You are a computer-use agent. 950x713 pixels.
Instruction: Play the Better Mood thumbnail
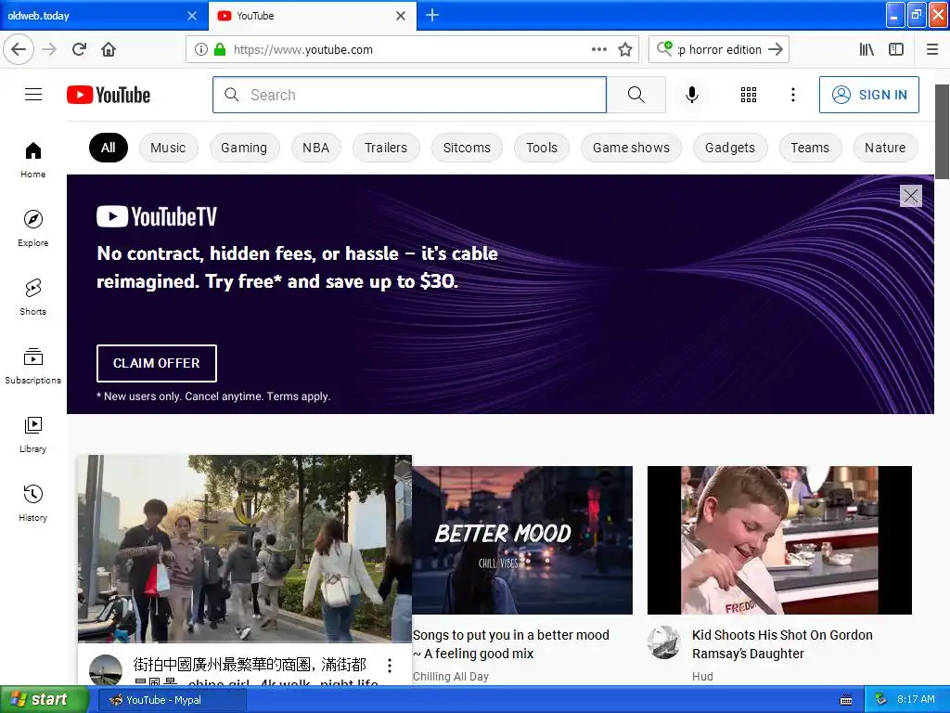522,540
